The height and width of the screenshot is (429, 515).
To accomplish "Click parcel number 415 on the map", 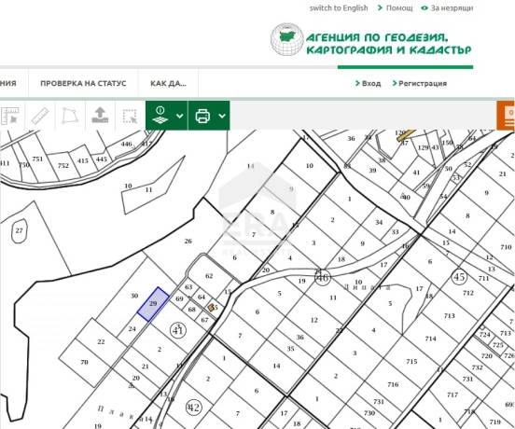I will tap(83, 160).
